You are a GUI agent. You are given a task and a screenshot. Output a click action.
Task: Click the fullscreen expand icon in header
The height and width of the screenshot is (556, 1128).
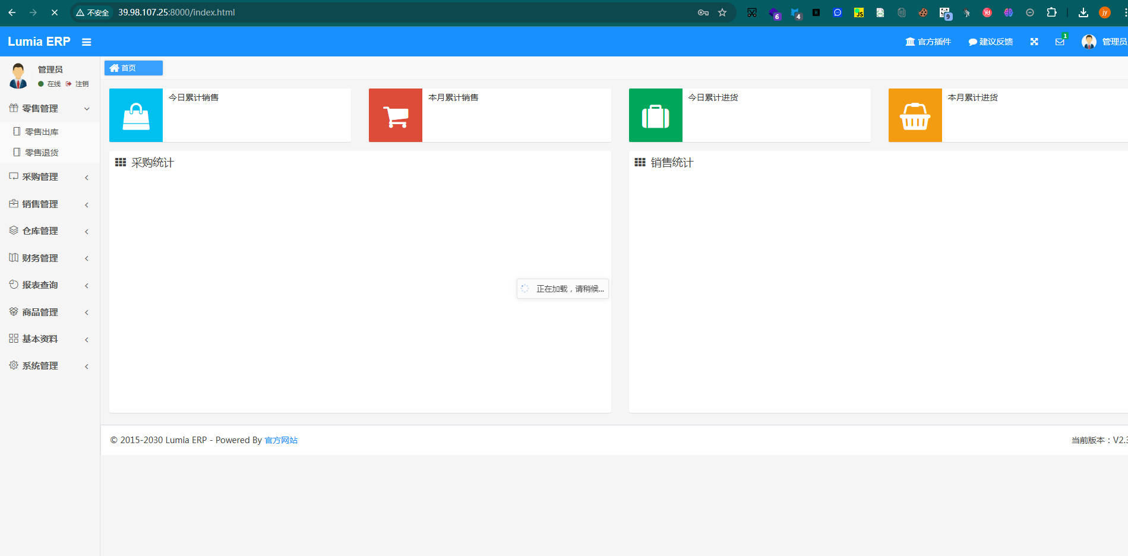pyautogui.click(x=1034, y=42)
